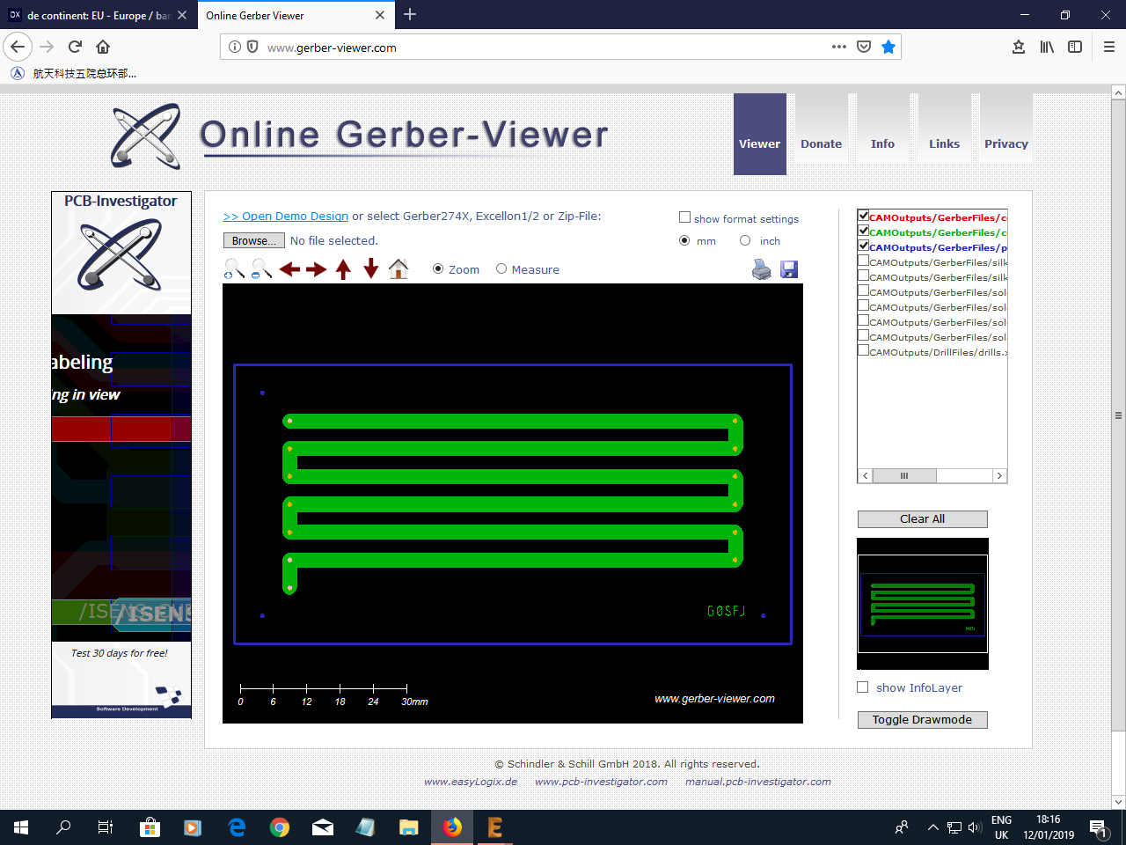Viewport: 1126px width, 845px height.
Task: Open Firefox hamburger menu
Action: pyautogui.click(x=1109, y=47)
